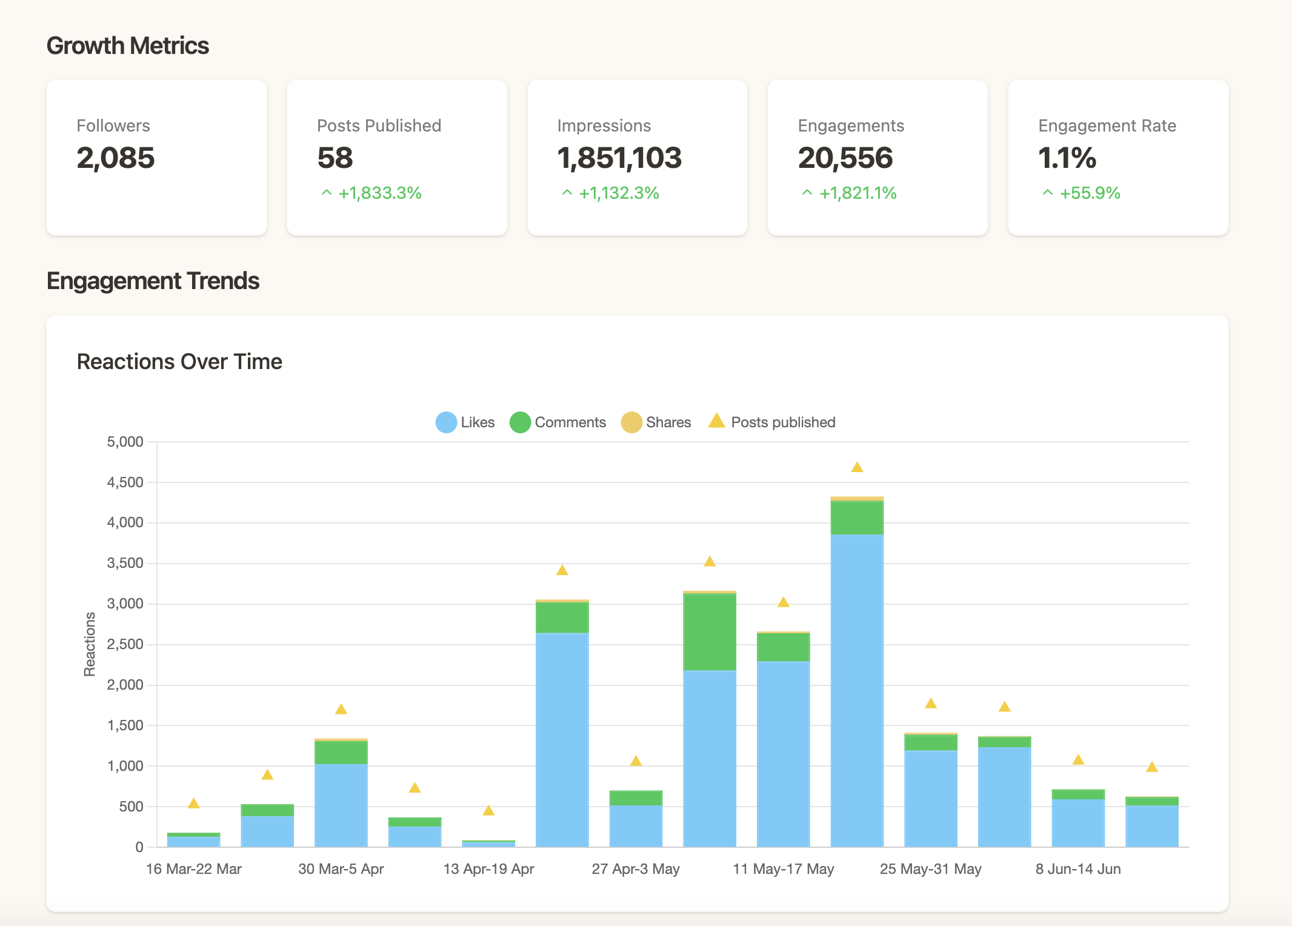Click the Growth Metrics heading
The width and height of the screenshot is (1292, 926).
(128, 46)
